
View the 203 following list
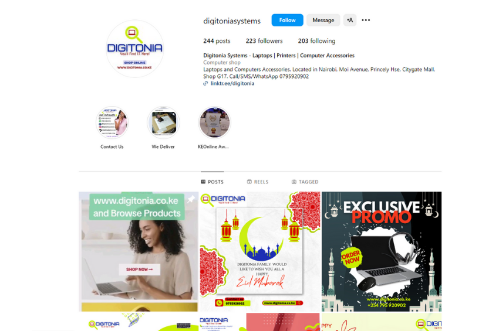316,41
